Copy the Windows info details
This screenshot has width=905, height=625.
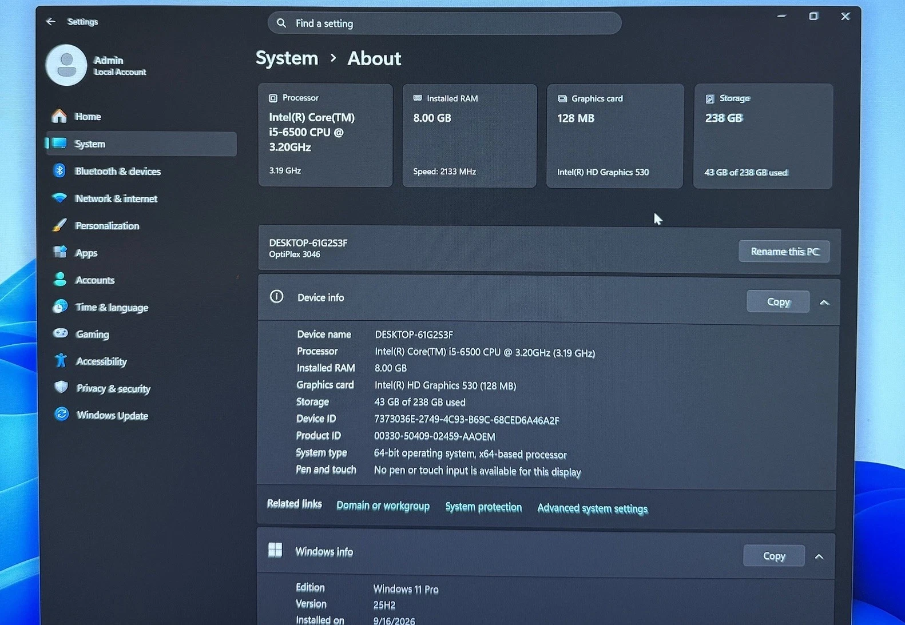[774, 556]
